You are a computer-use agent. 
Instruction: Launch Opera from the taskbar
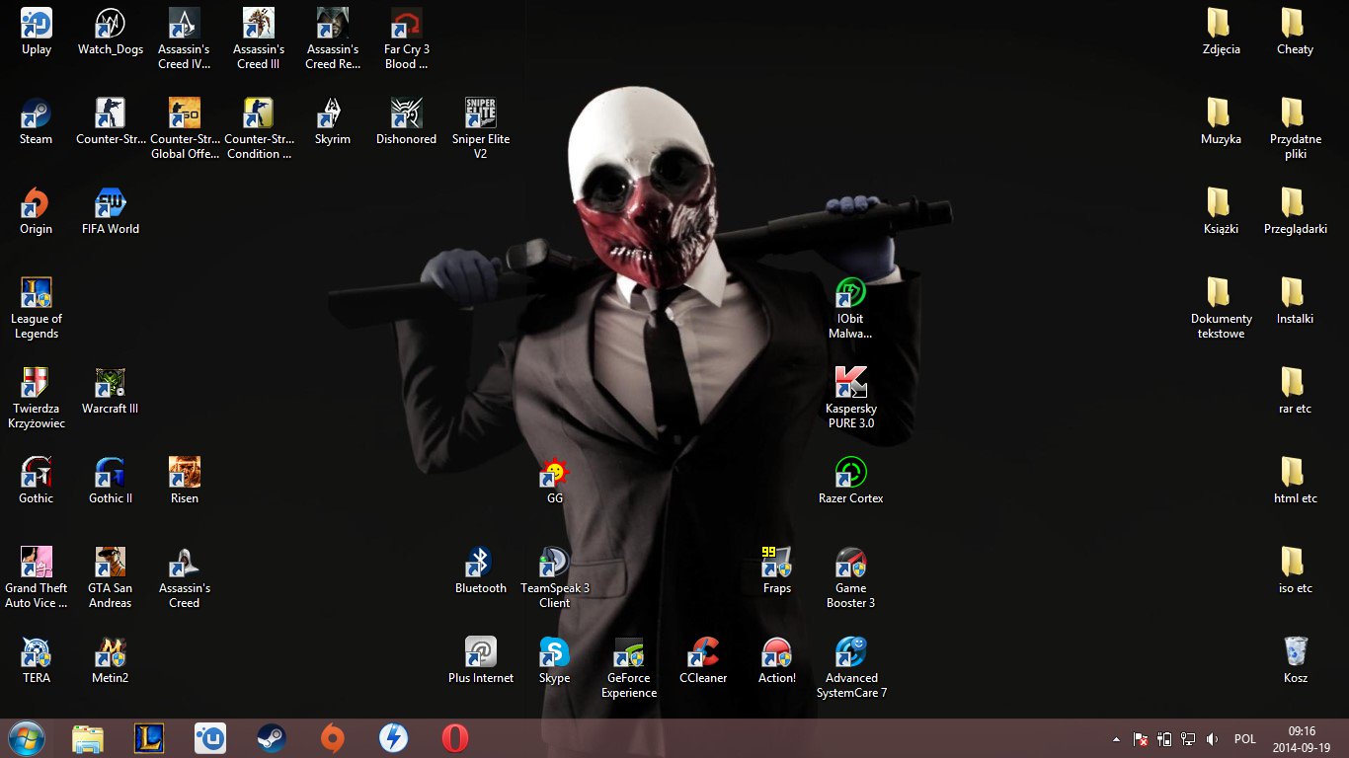coord(455,738)
